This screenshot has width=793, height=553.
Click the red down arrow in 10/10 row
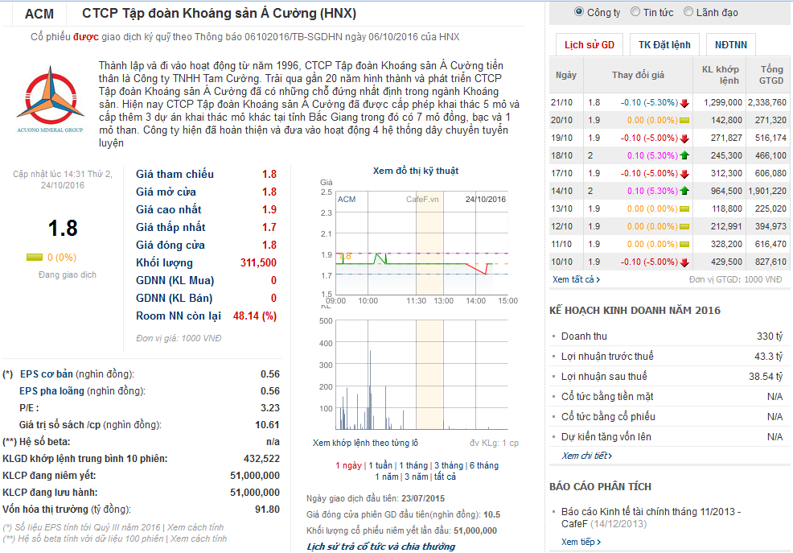click(684, 262)
